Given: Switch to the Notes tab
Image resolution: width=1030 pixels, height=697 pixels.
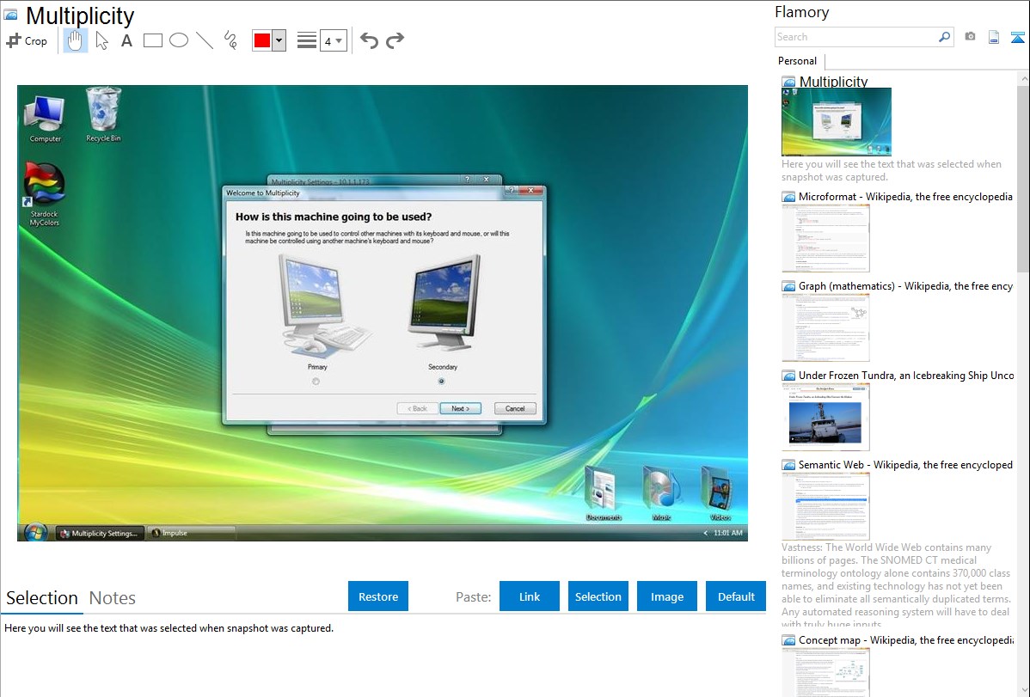Looking at the screenshot, I should pyautogui.click(x=113, y=598).
